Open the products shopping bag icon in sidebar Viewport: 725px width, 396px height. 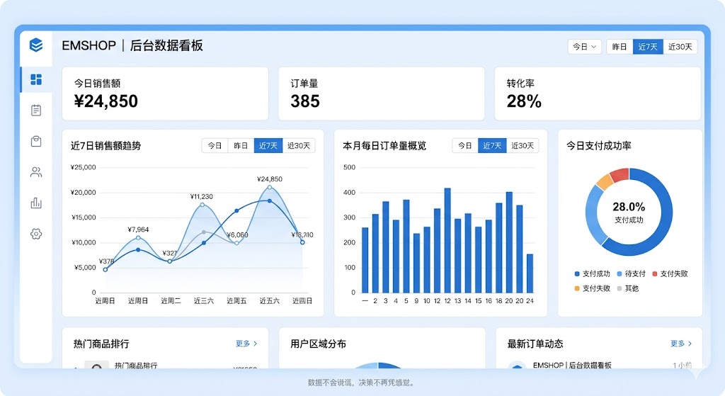(x=36, y=141)
